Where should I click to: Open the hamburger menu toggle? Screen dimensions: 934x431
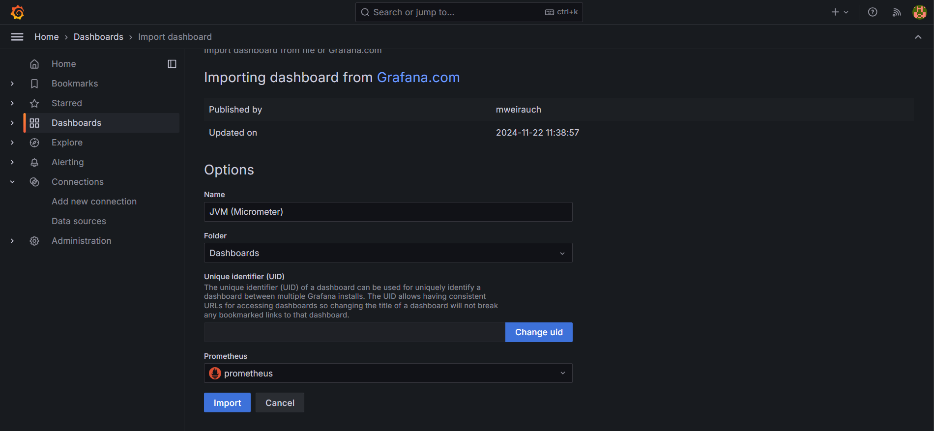click(17, 37)
